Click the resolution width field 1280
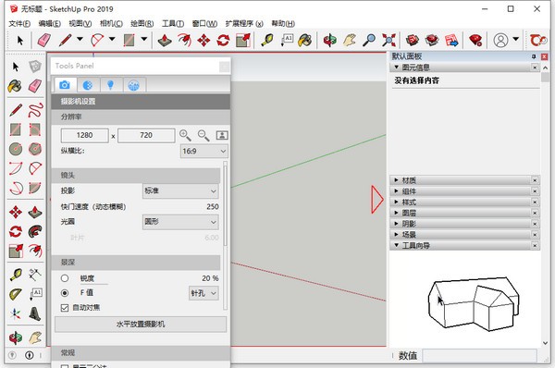The width and height of the screenshot is (555, 368). [84, 136]
